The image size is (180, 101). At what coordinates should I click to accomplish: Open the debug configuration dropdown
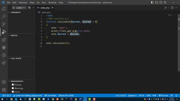tap(21, 8)
